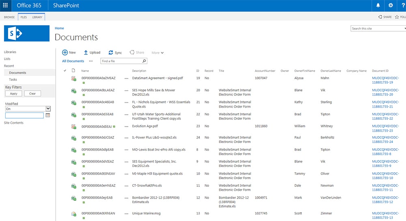Click the message icon for Unique Marine.msg

coord(74,214)
